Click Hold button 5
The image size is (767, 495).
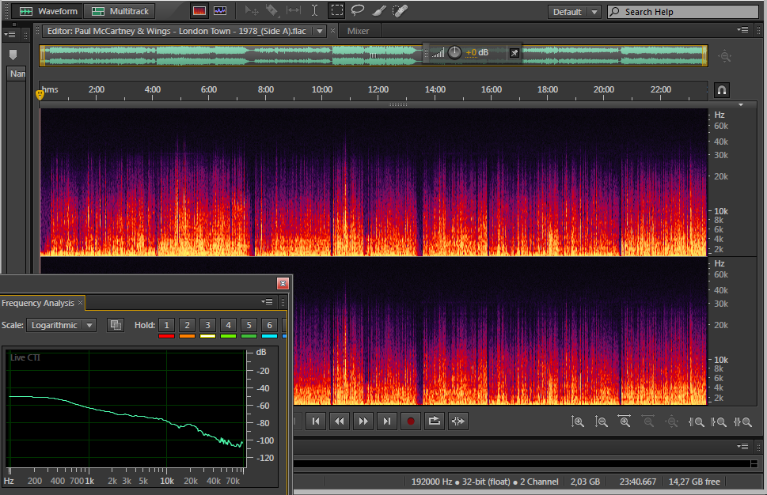click(249, 325)
